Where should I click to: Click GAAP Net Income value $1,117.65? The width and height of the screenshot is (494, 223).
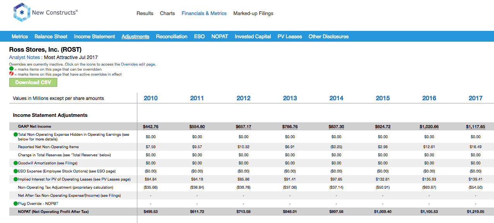coord(475,127)
